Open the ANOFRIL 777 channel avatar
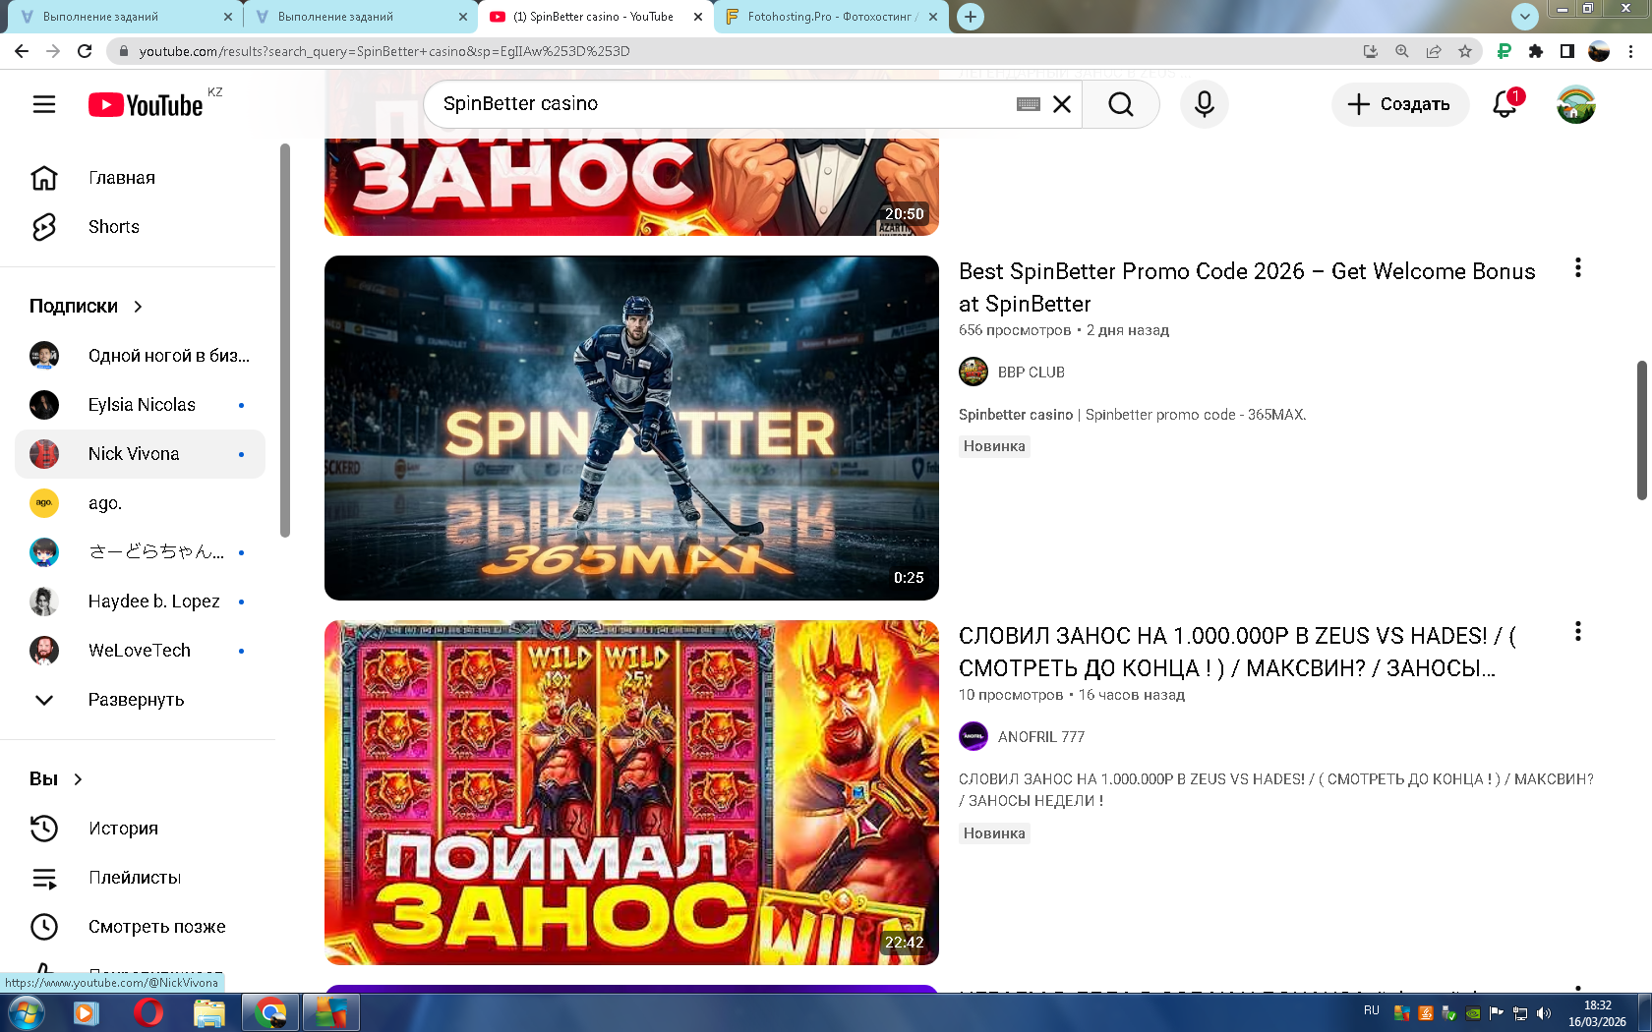 pyautogui.click(x=973, y=737)
